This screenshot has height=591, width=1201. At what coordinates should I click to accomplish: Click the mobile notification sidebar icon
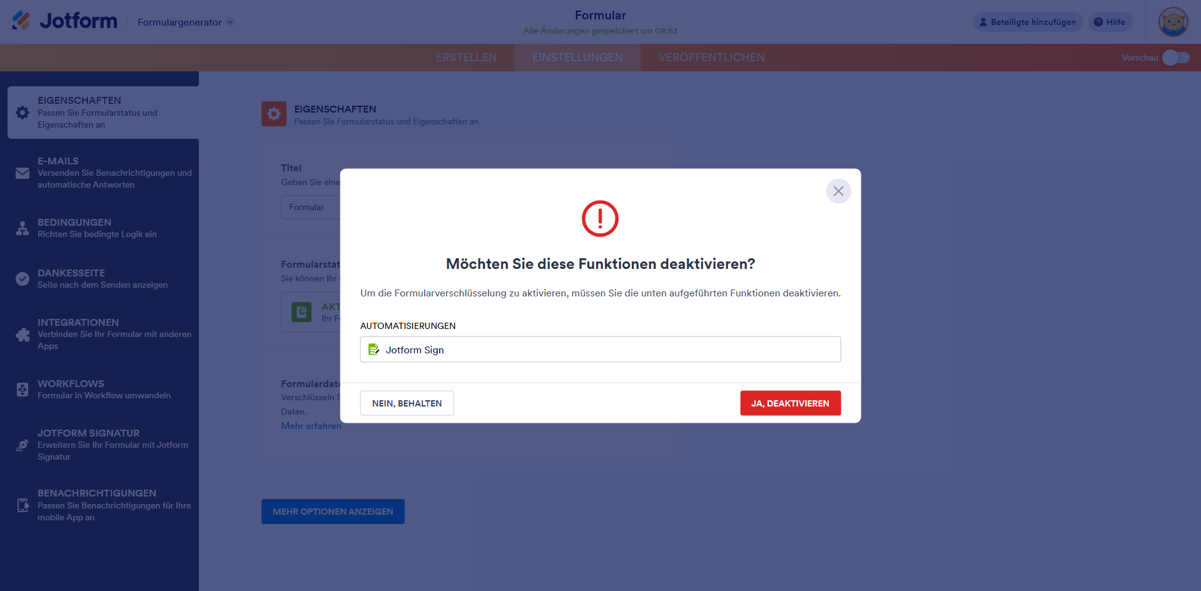click(23, 505)
